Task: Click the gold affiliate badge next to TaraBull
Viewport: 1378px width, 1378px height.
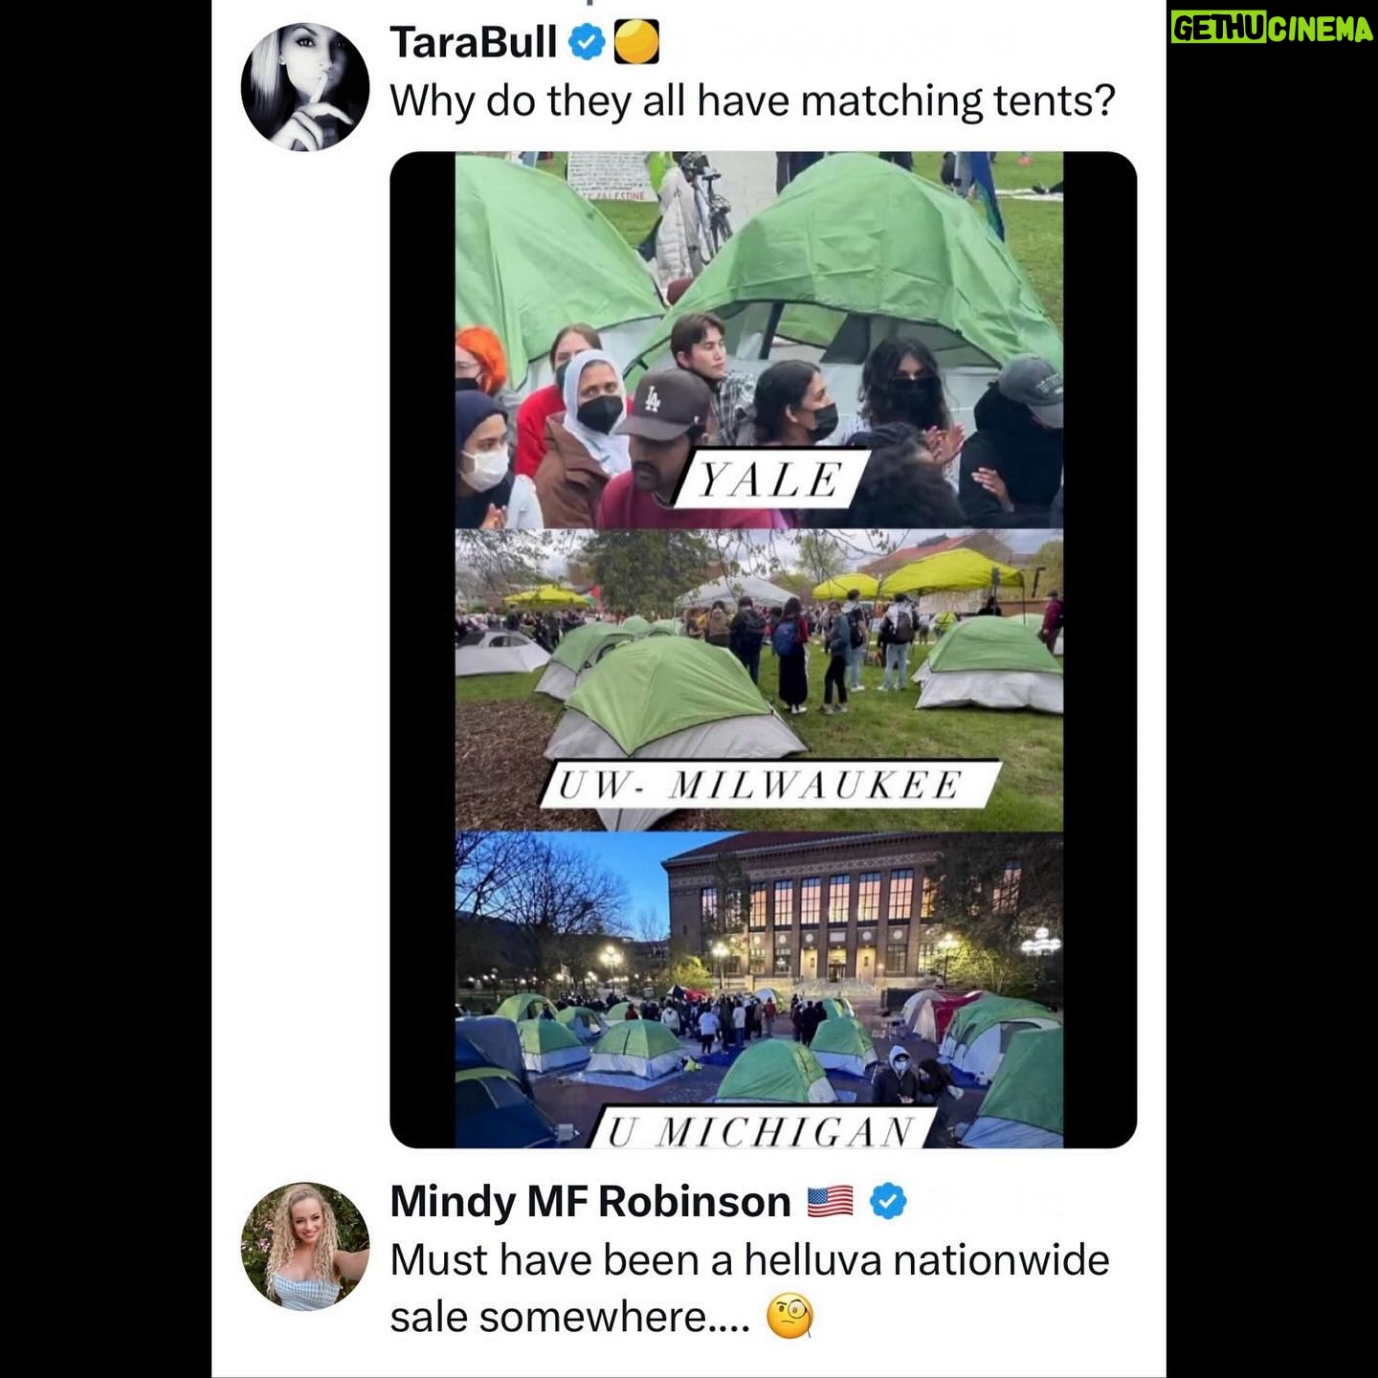Action: (635, 43)
